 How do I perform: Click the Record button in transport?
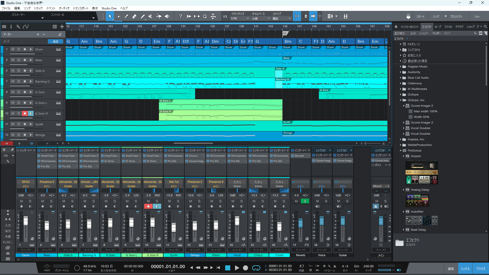tap(245, 268)
